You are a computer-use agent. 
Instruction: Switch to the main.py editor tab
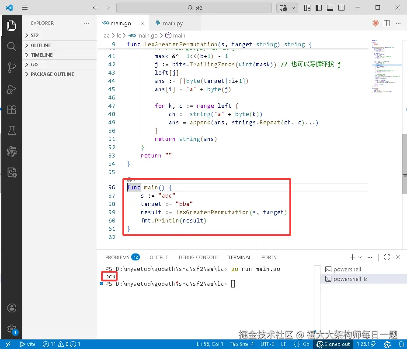tap(173, 23)
